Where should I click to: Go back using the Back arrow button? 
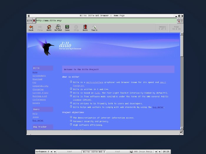point(31,28)
